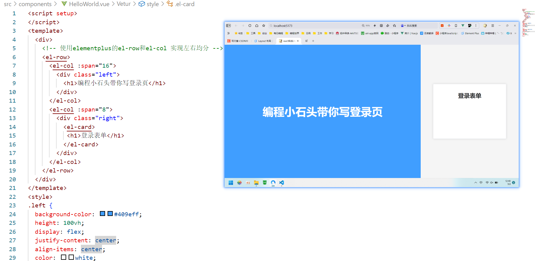Click the 登录表单 card heading
Image resolution: width=535 pixels, height=261 pixels.
pos(469,96)
